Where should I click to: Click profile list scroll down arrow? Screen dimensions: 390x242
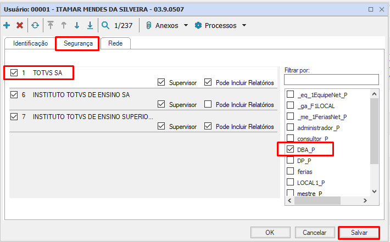(374, 192)
